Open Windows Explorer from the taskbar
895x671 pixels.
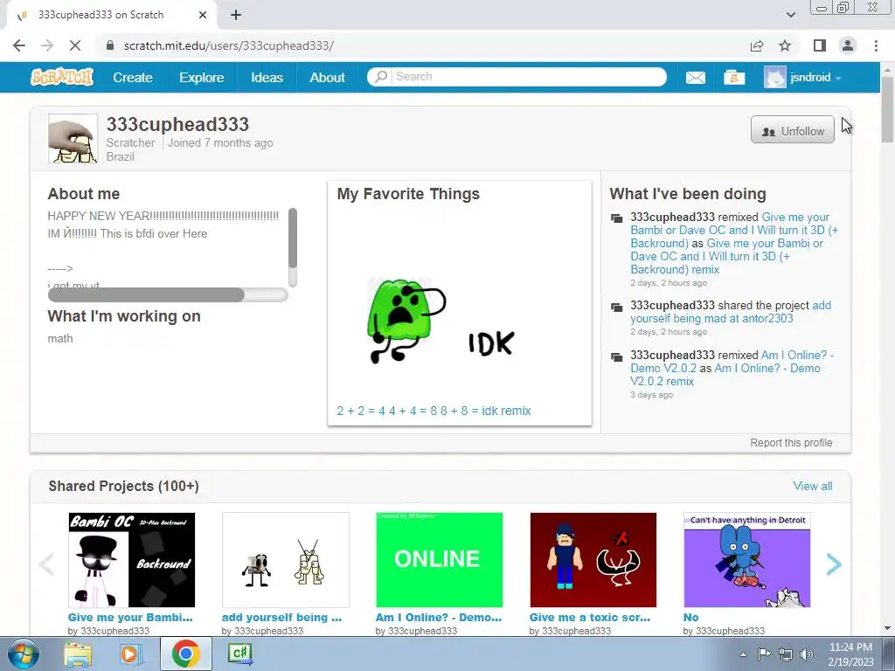(x=78, y=654)
